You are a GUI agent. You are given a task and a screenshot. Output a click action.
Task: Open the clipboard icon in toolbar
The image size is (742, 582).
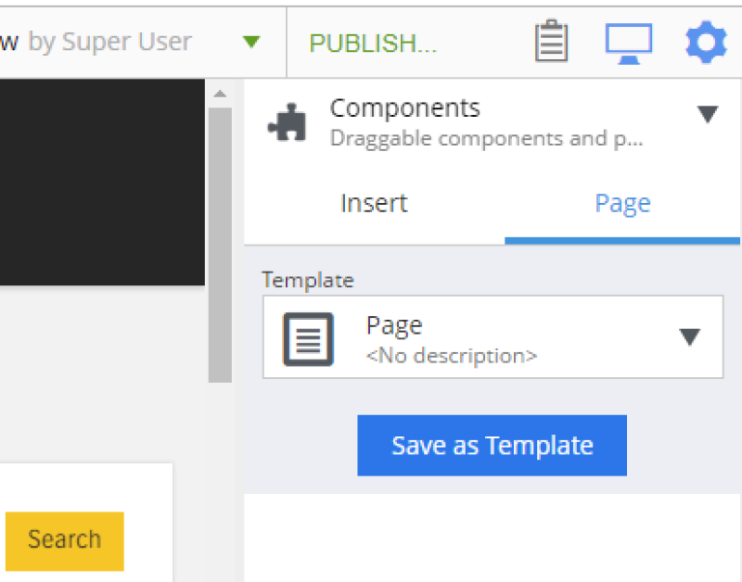click(552, 41)
